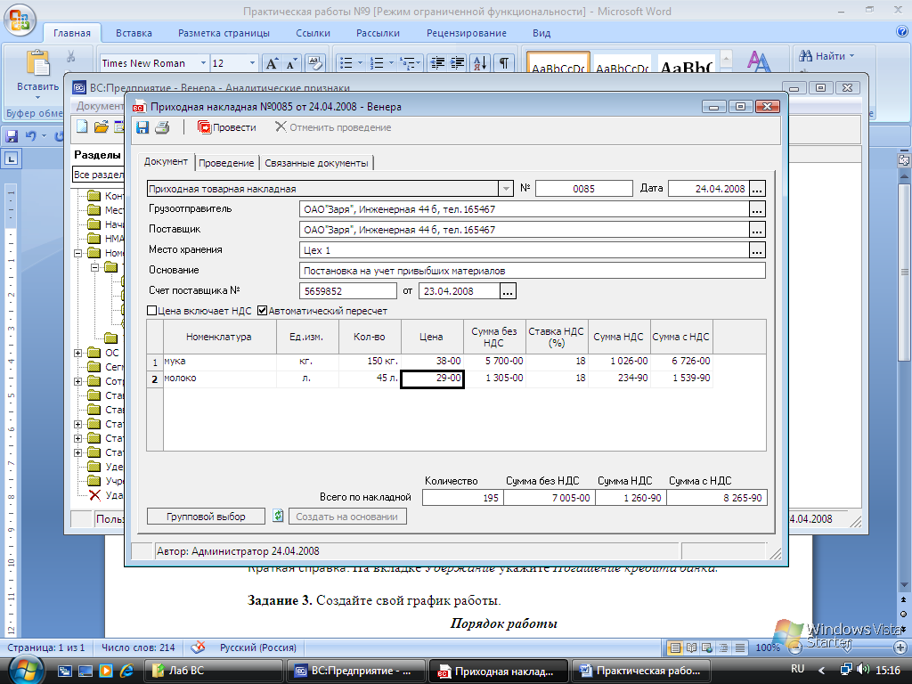Viewport: 912px width, 684px height.
Task: Open the font size 12 dropdown
Action: coord(252,63)
